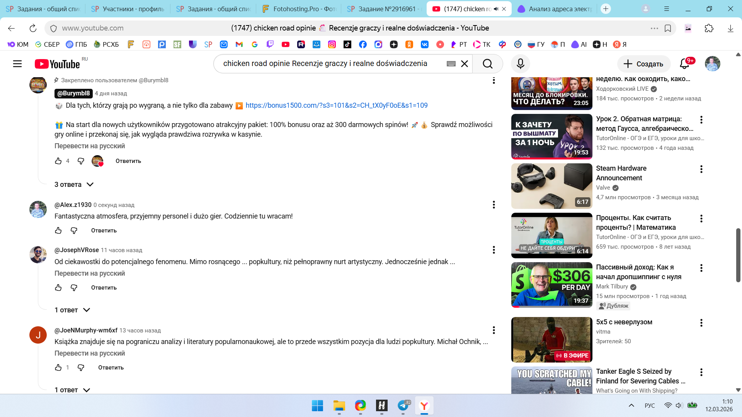Open options menu for @Alex.z1930 comment

click(x=494, y=205)
